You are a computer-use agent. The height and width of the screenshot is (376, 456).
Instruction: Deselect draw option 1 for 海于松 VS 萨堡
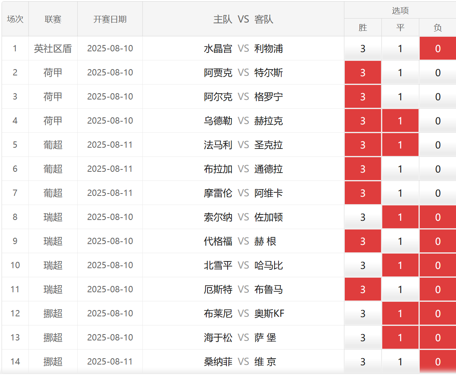[x=400, y=338]
